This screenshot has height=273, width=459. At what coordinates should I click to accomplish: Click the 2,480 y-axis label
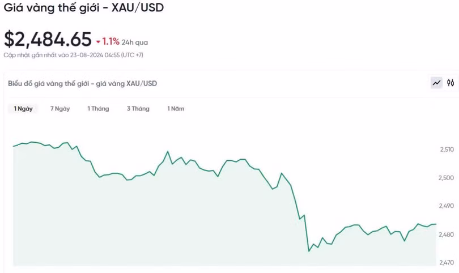click(x=447, y=234)
